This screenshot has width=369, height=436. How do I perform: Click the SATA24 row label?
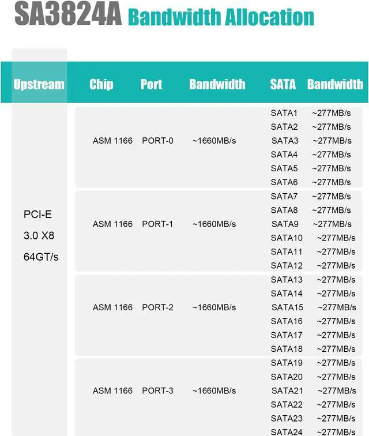287,431
